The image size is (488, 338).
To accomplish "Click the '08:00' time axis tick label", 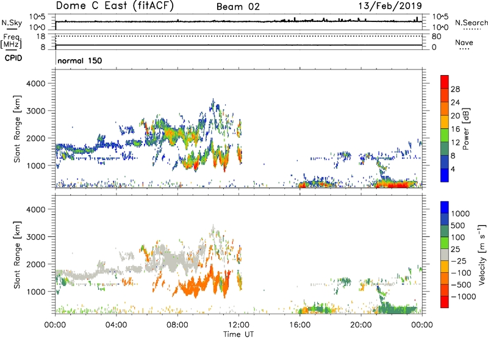I will coord(178,325).
